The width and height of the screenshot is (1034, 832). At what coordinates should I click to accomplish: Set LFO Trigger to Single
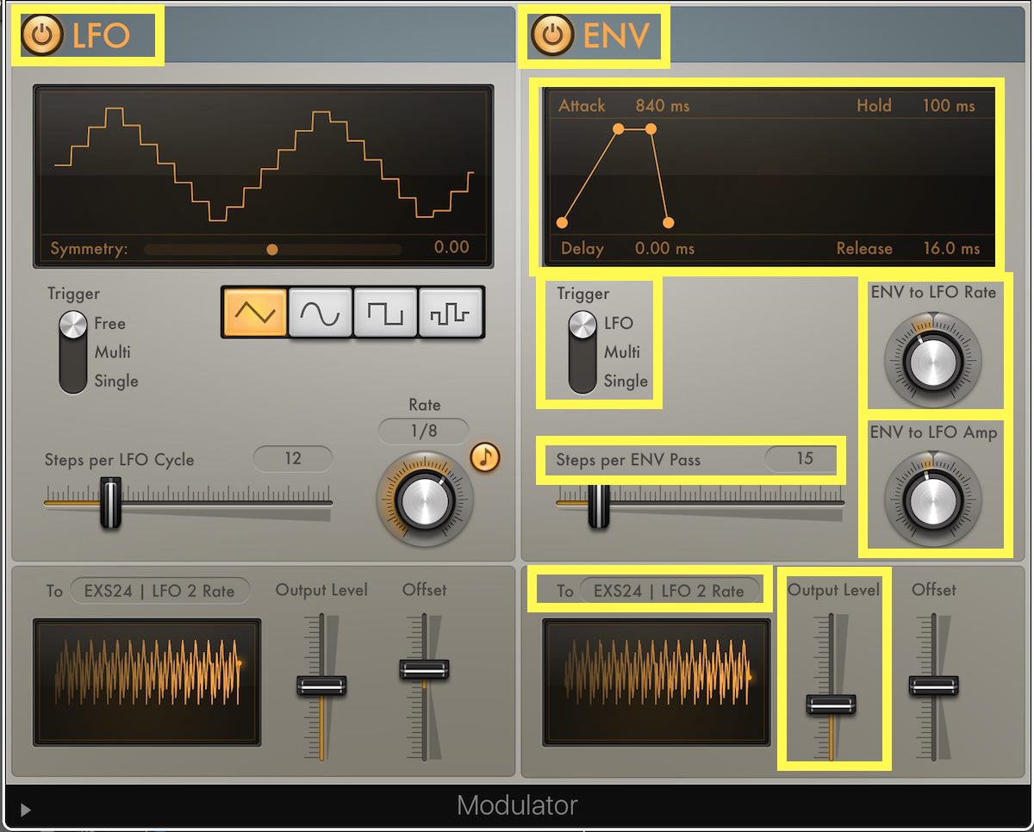[115, 381]
